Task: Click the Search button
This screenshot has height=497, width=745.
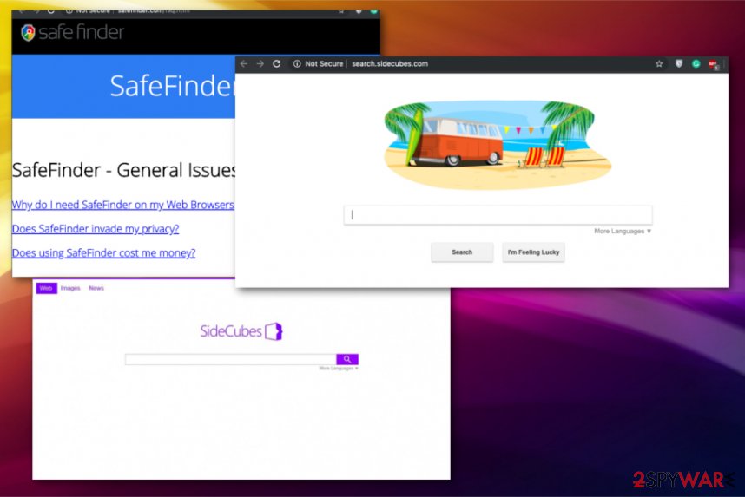Action: [x=462, y=252]
